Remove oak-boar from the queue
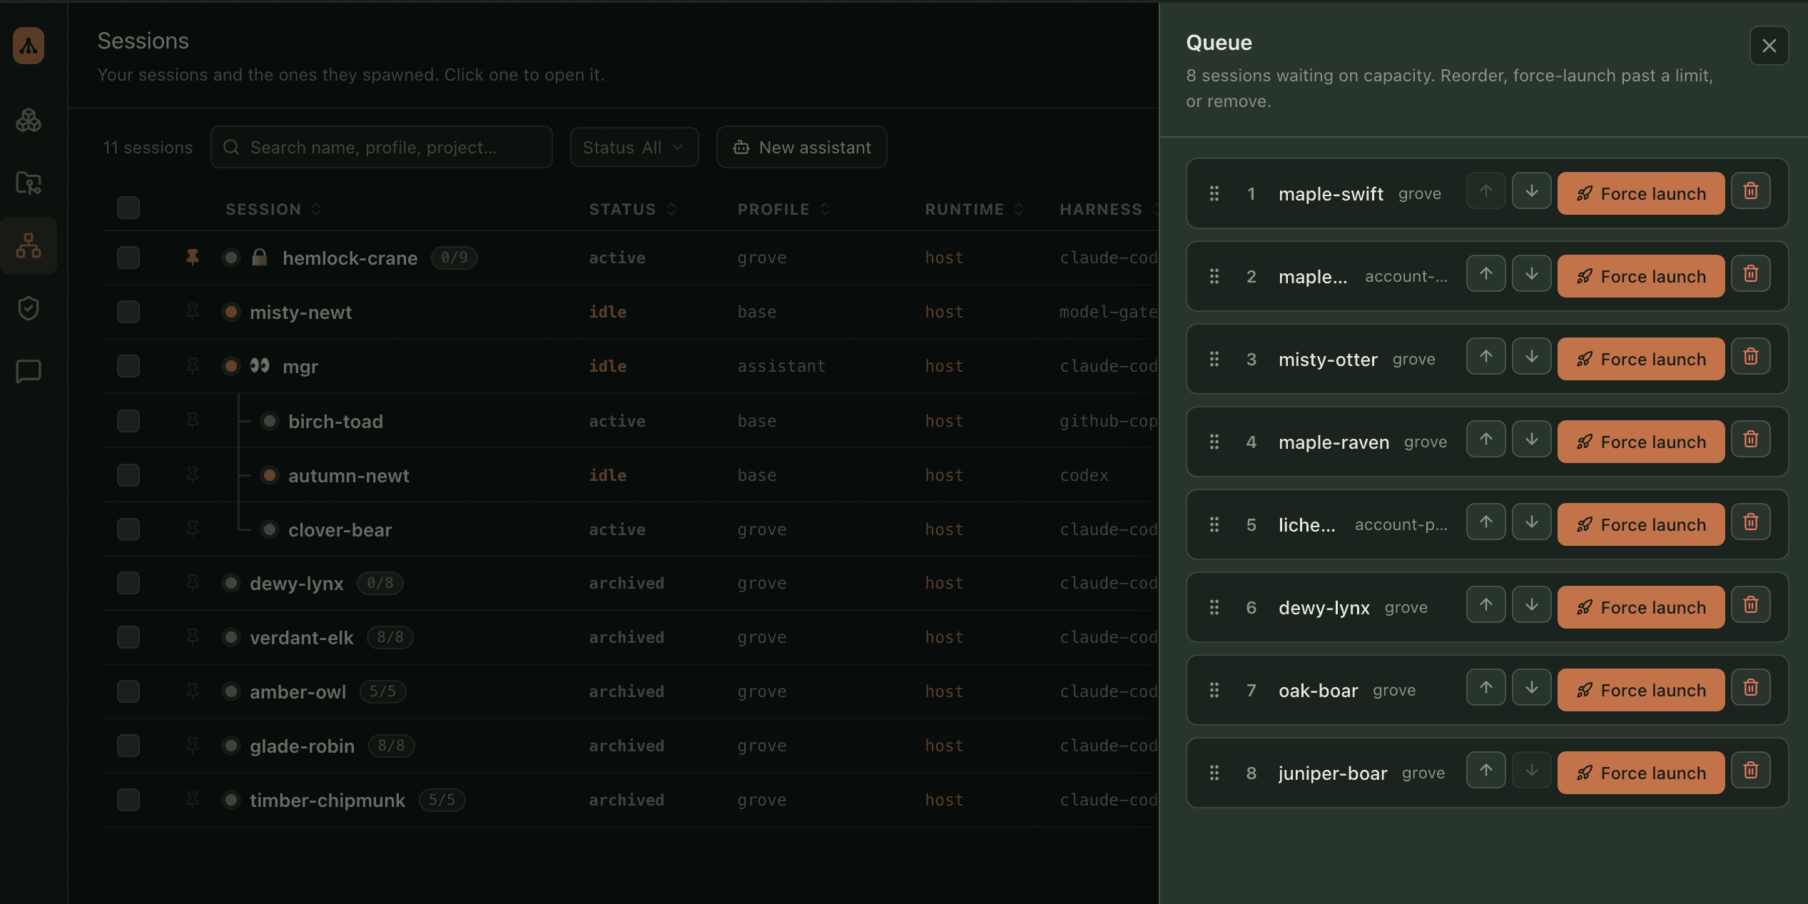This screenshot has width=1808, height=904. click(1750, 688)
